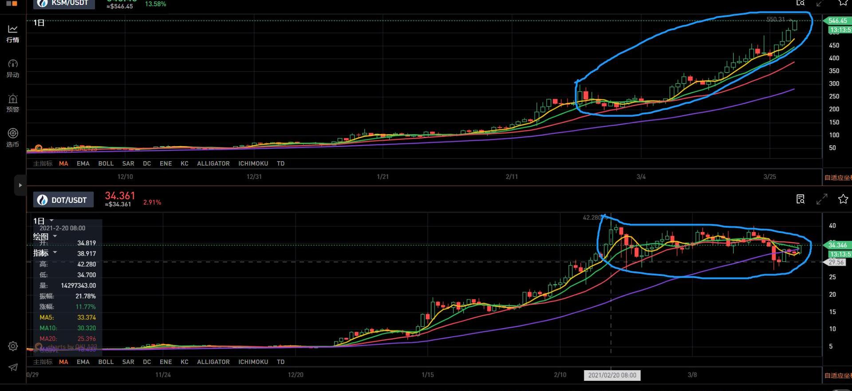This screenshot has width=852, height=391.
Task: Toggle BOLL indicator on the KSM chart
Action: click(x=106, y=163)
